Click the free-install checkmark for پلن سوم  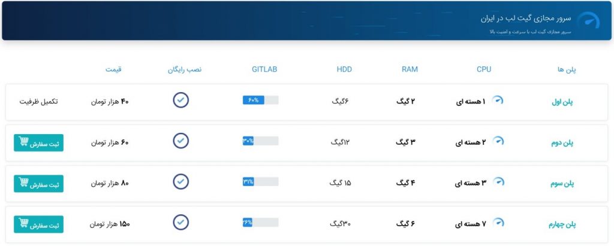click(181, 181)
